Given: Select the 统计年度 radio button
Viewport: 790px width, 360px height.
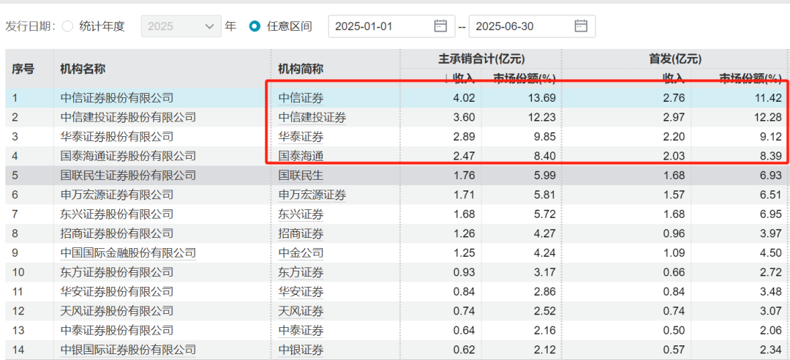Looking at the screenshot, I should point(67,26).
